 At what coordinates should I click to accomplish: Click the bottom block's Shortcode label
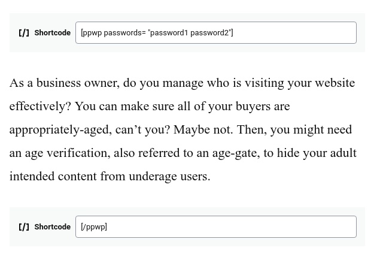pyautogui.click(x=52, y=227)
